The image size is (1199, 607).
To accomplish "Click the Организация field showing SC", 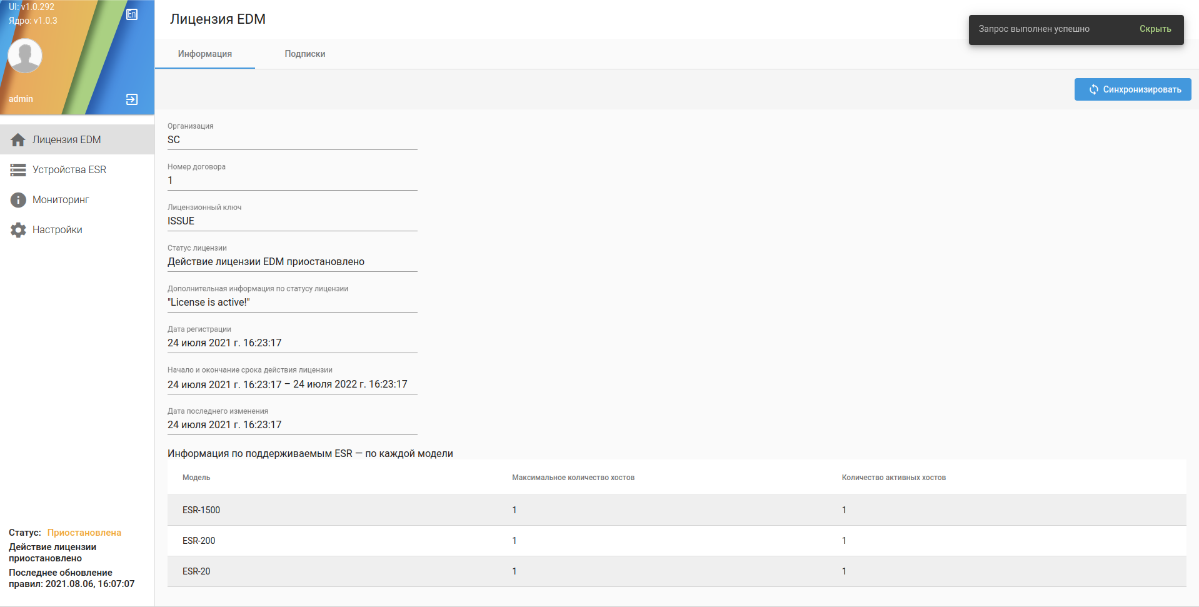I will point(292,140).
